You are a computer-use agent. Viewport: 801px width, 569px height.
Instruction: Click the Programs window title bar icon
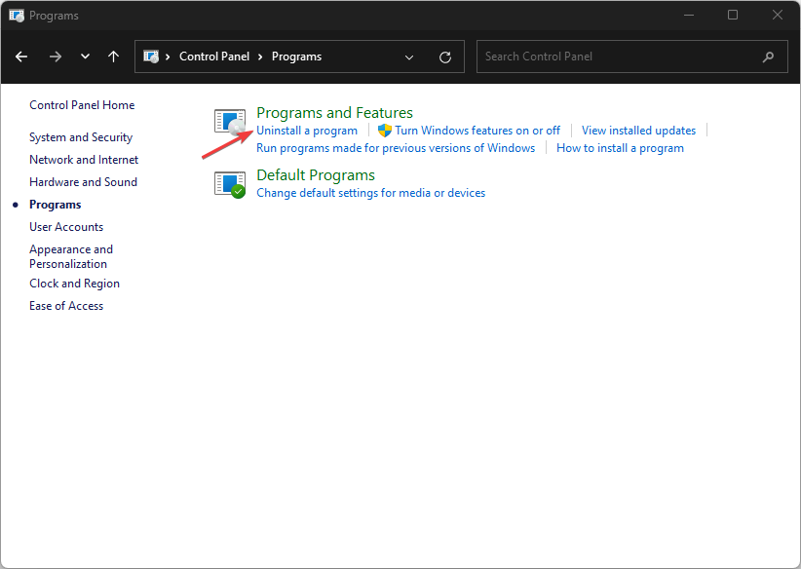[x=17, y=16]
